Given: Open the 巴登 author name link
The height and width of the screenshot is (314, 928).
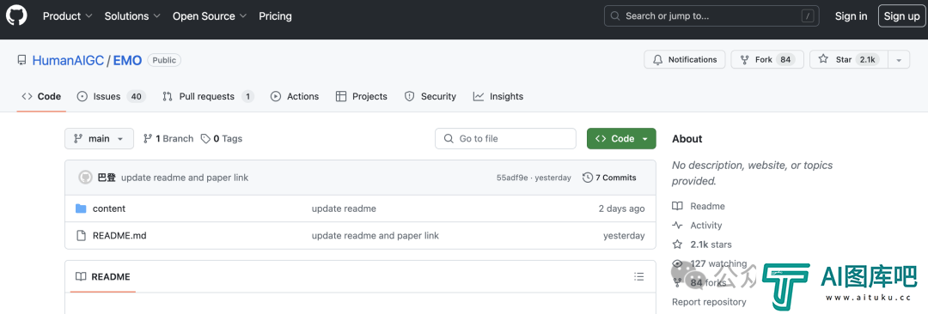Looking at the screenshot, I should pos(107,178).
